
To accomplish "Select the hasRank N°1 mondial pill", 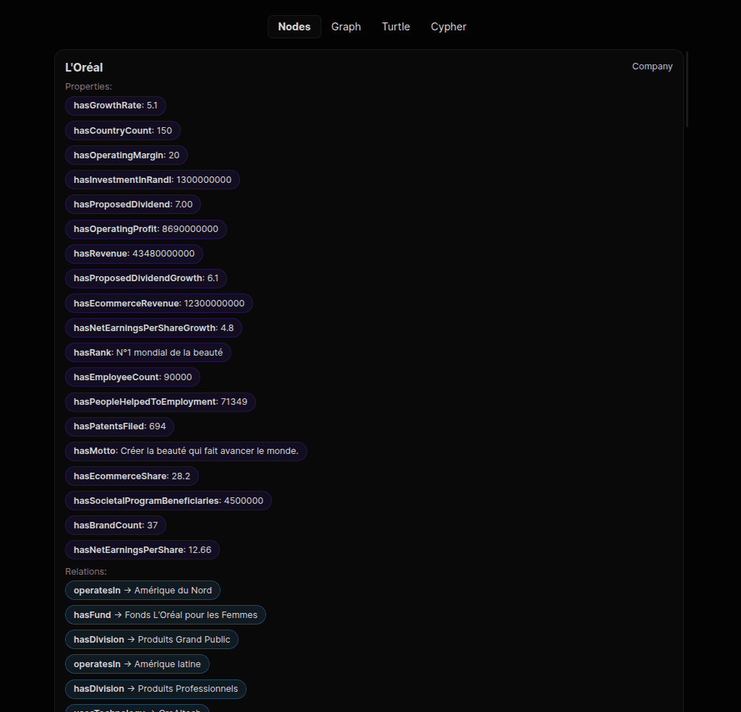I will [x=147, y=352].
